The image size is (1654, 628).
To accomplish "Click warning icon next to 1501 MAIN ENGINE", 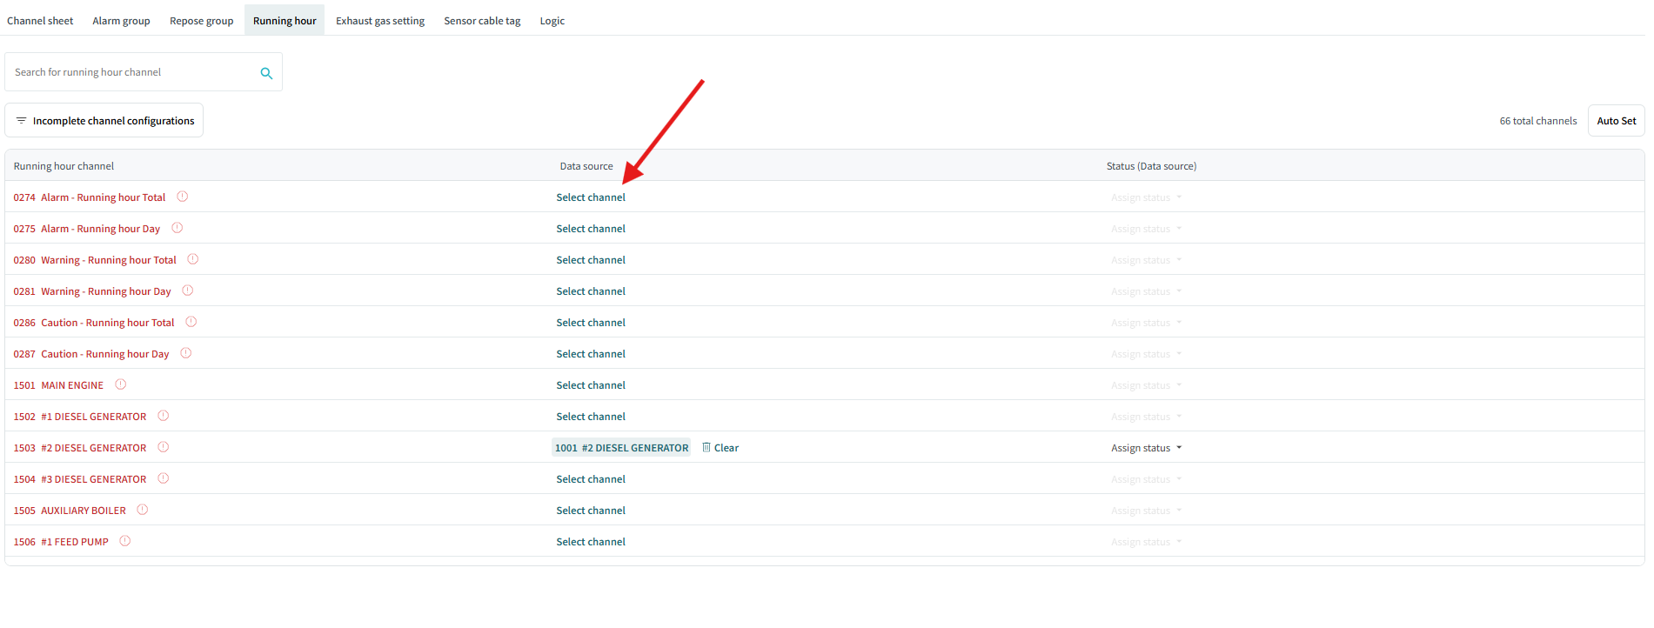I will pos(121,384).
